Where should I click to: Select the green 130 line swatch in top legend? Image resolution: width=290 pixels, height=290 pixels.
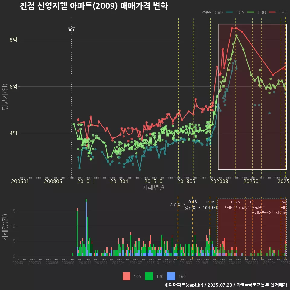pos(251,12)
